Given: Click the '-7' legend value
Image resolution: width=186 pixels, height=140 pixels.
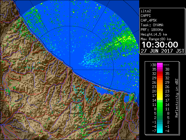Looking at the screenshot, I should coord(154,131).
